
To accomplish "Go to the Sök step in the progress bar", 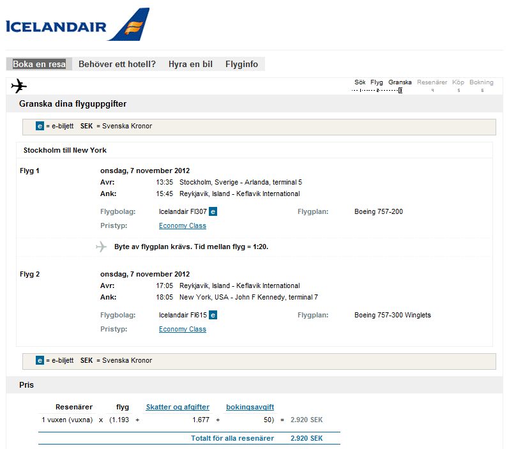I will [360, 82].
